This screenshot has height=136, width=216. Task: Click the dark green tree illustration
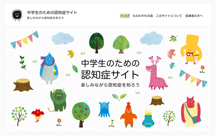click(x=97, y=43)
